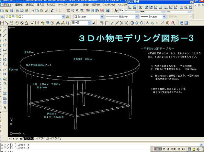
Task: Select the Ellipse draw tool
Action: (5, 74)
